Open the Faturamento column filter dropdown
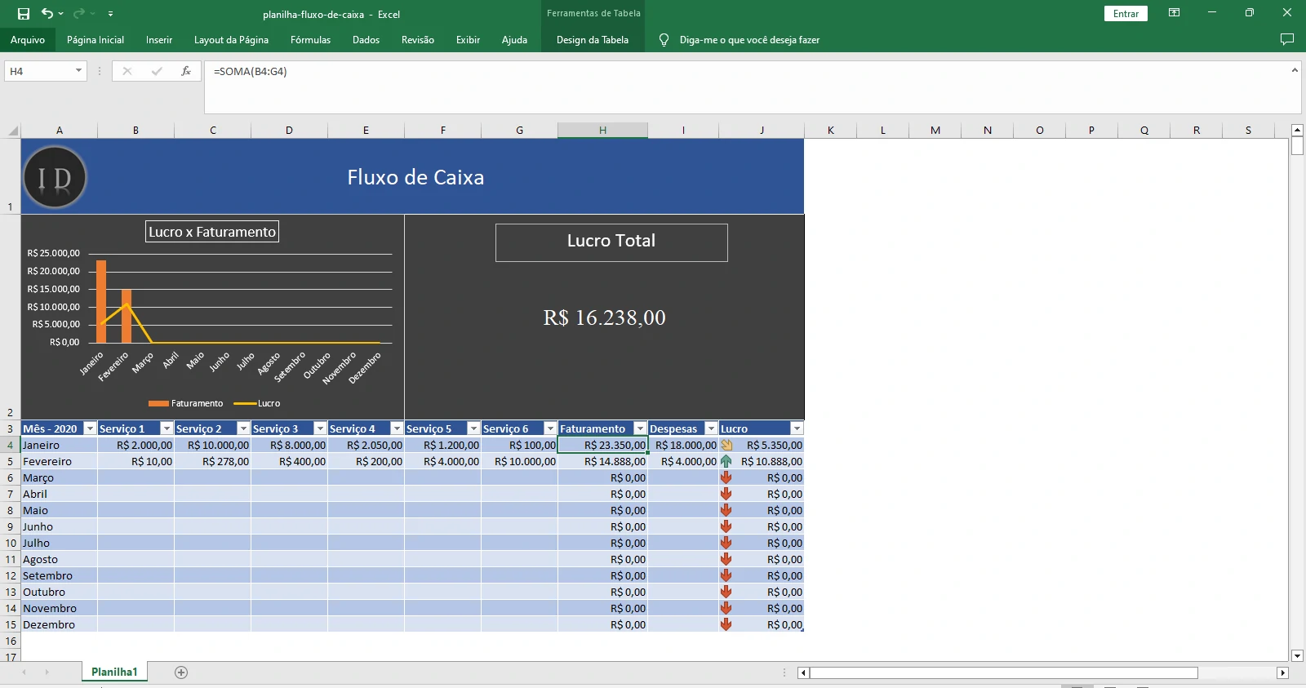1306x688 pixels. point(640,428)
